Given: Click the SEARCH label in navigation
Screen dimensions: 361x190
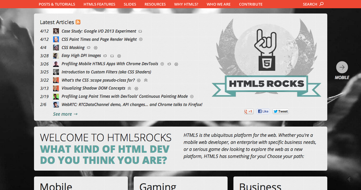Looking at the screenshot, I should coord(310,4).
